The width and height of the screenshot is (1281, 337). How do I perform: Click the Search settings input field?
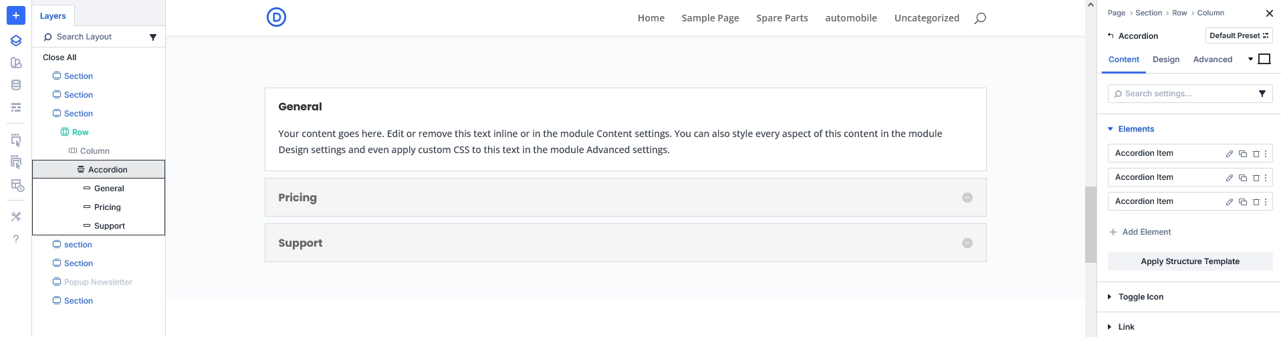click(x=1183, y=94)
